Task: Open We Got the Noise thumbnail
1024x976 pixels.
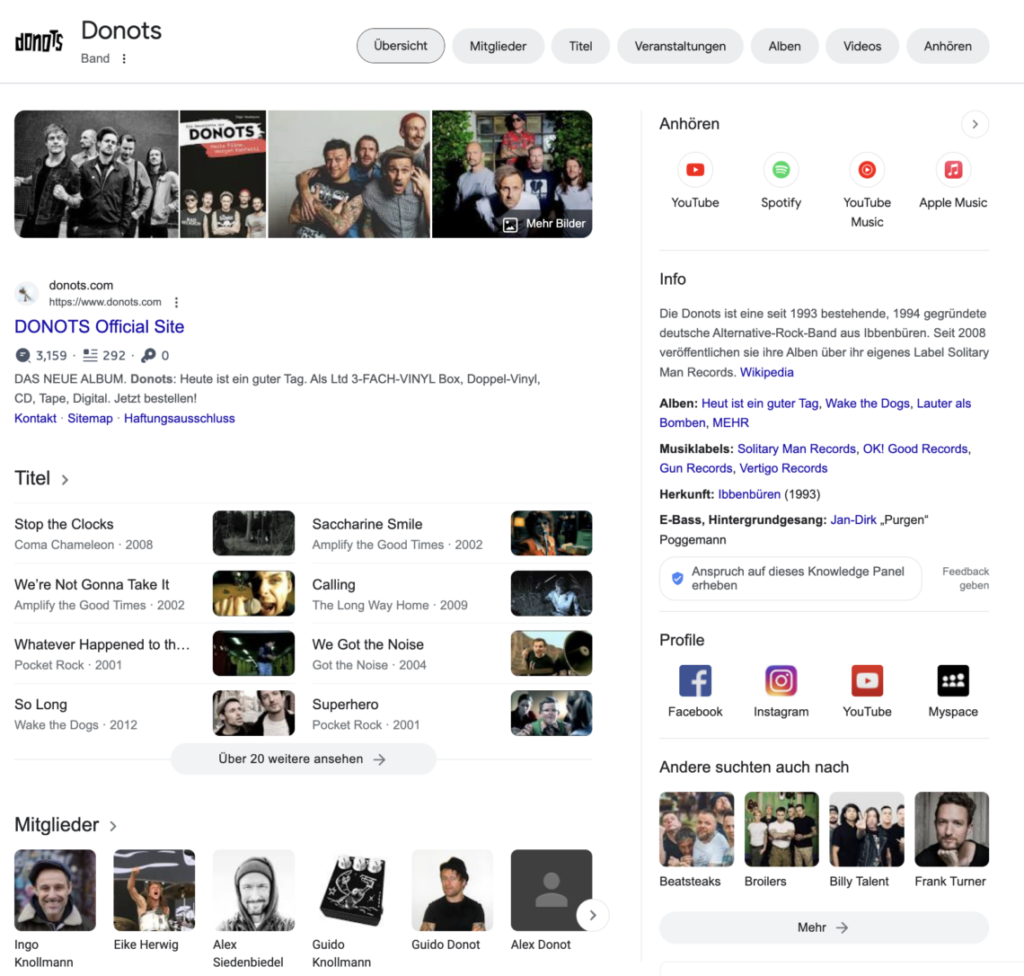Action: tap(552, 653)
